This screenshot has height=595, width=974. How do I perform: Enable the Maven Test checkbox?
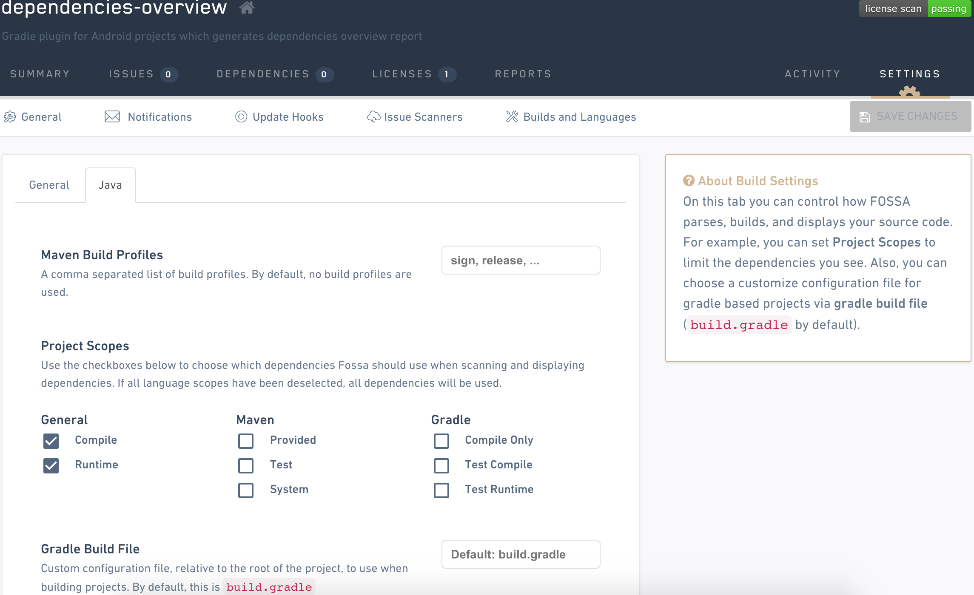[246, 465]
